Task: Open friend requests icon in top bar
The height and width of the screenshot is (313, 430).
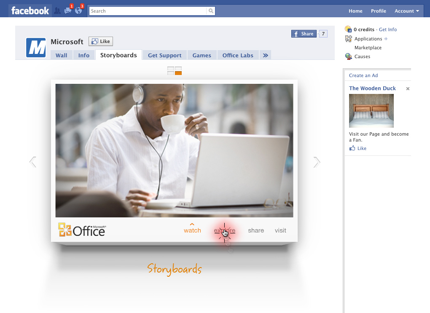Action: tap(57, 11)
